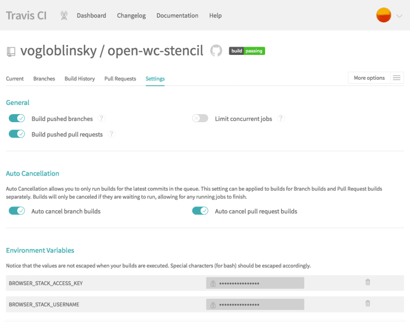Viewport: 410px width, 322px height.
Task: Enable the Limit concurrent jobs switch
Action: pos(200,118)
